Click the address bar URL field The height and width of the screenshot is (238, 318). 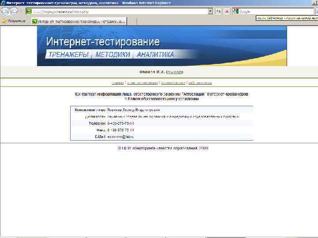click(x=120, y=11)
